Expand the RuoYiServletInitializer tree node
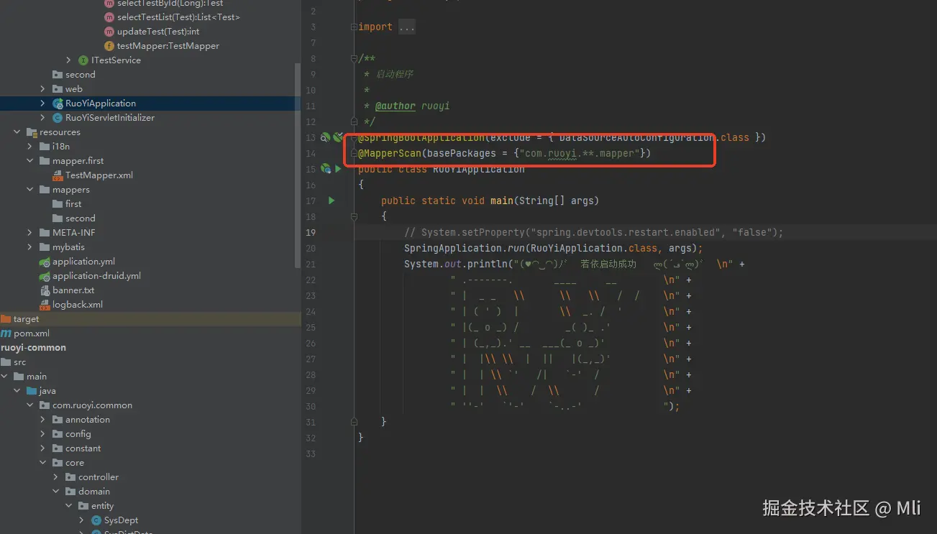Viewport: 937px width, 534px height. point(43,118)
